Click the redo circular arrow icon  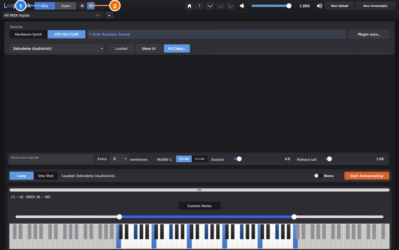click(231, 6)
